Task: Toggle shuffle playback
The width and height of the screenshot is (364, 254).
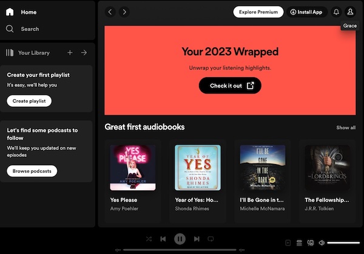Action: (149, 239)
